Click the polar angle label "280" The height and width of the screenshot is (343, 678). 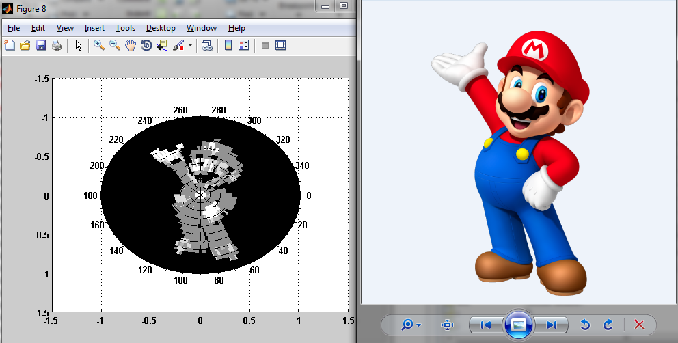click(x=218, y=110)
